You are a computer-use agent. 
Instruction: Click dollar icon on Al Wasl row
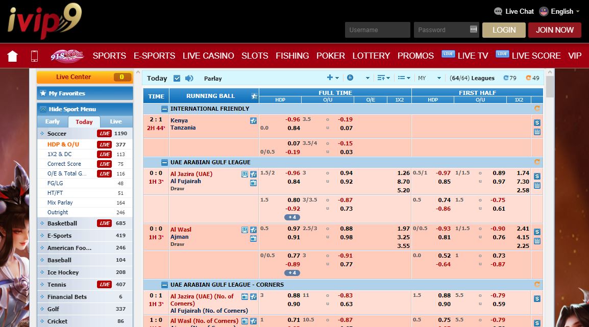pos(537,232)
